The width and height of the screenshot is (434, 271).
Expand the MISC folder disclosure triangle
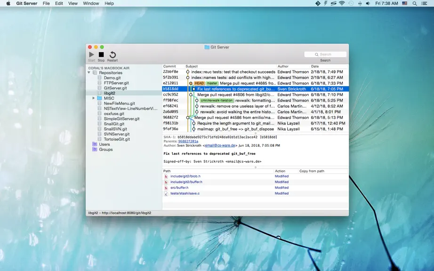[x=94, y=98]
